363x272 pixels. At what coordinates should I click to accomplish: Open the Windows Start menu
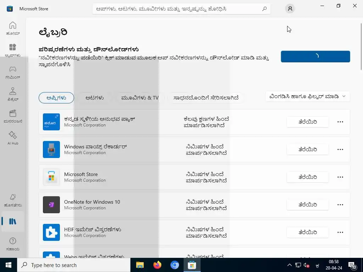point(9,265)
